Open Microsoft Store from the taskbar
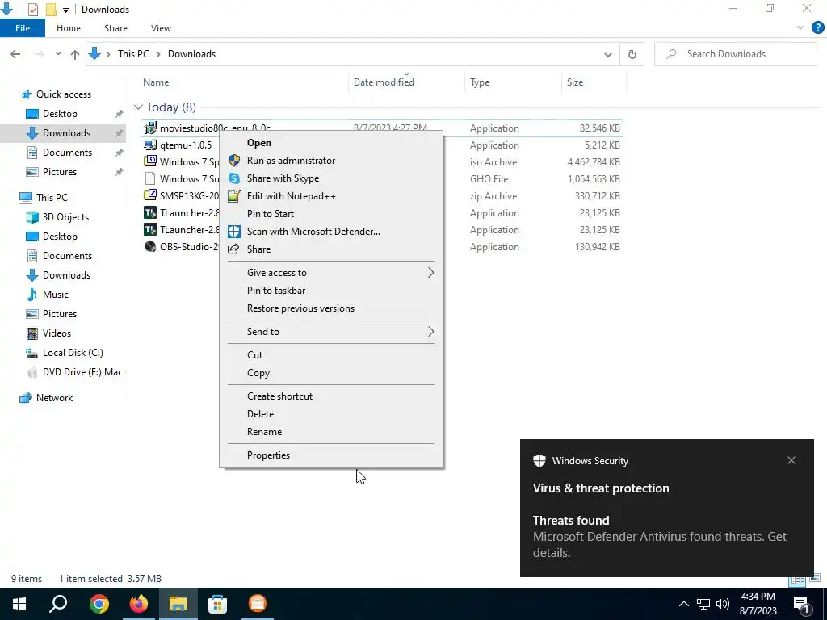 217,604
